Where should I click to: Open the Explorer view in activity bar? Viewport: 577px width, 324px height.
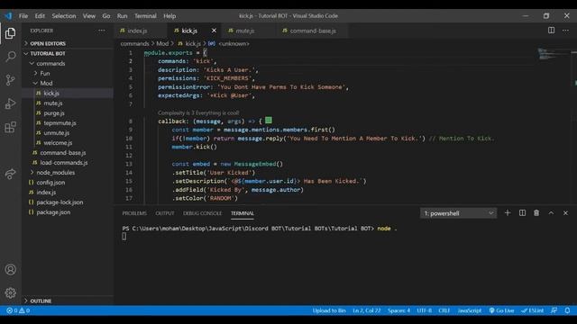(x=10, y=33)
